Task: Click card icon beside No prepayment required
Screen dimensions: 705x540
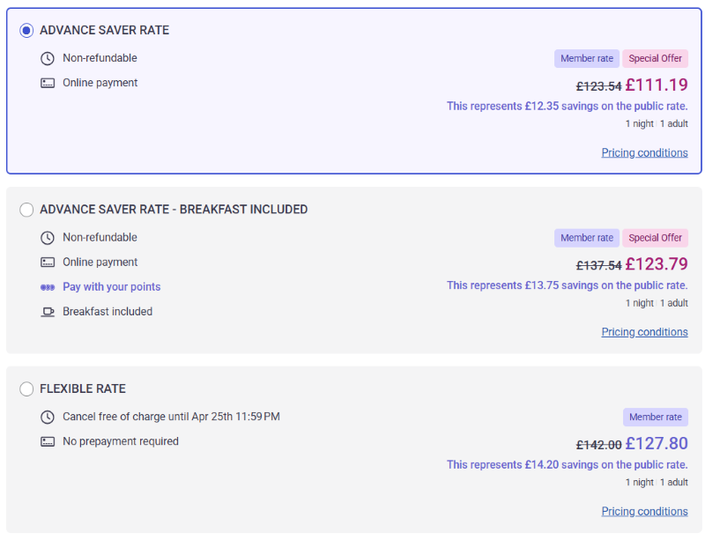Action: (x=48, y=441)
